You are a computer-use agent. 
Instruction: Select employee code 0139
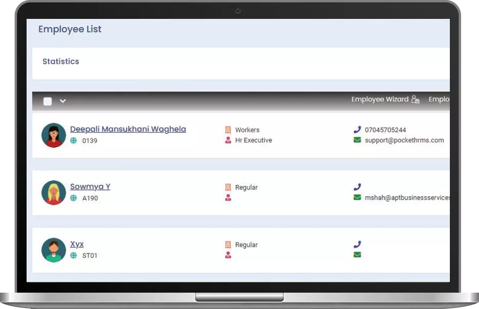coord(90,141)
